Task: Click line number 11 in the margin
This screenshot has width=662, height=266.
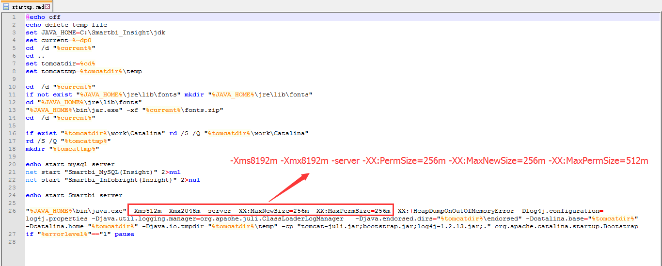Action: coord(13,94)
